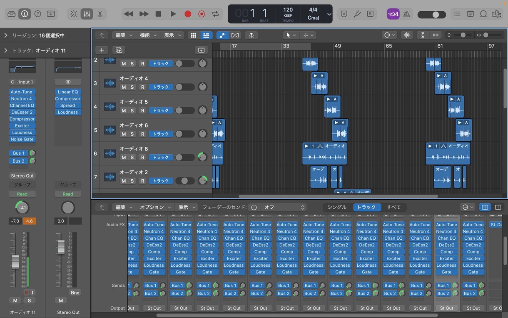508x318 pixels.
Task: Adjust the master volume slider
Action: click(x=432, y=15)
